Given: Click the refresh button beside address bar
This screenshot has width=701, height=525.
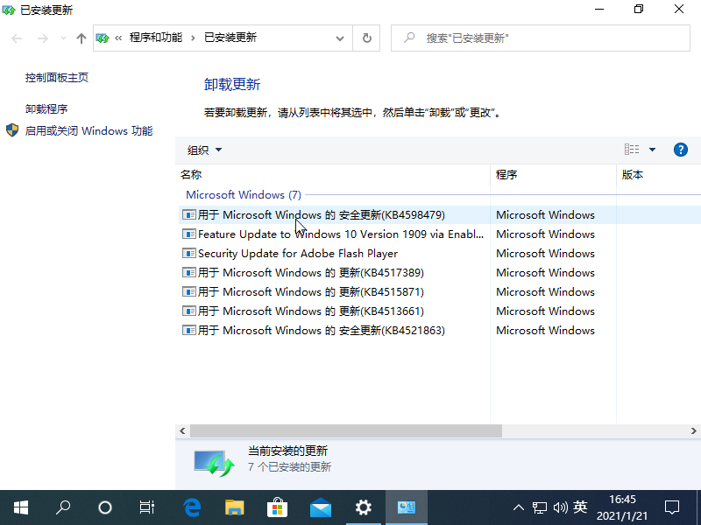Looking at the screenshot, I should [366, 38].
